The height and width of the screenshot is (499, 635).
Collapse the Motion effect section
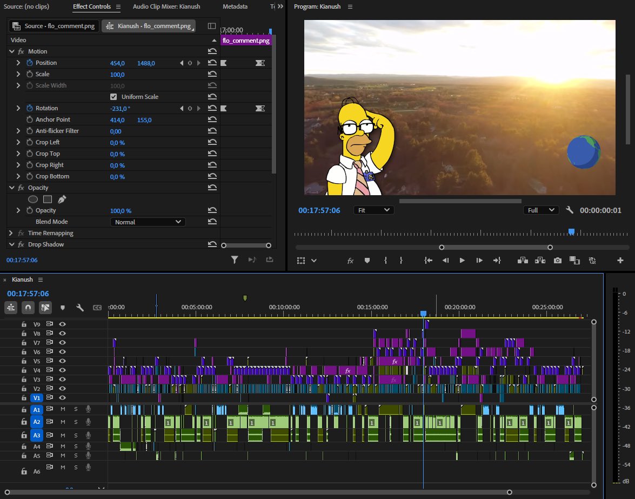pyautogui.click(x=12, y=51)
